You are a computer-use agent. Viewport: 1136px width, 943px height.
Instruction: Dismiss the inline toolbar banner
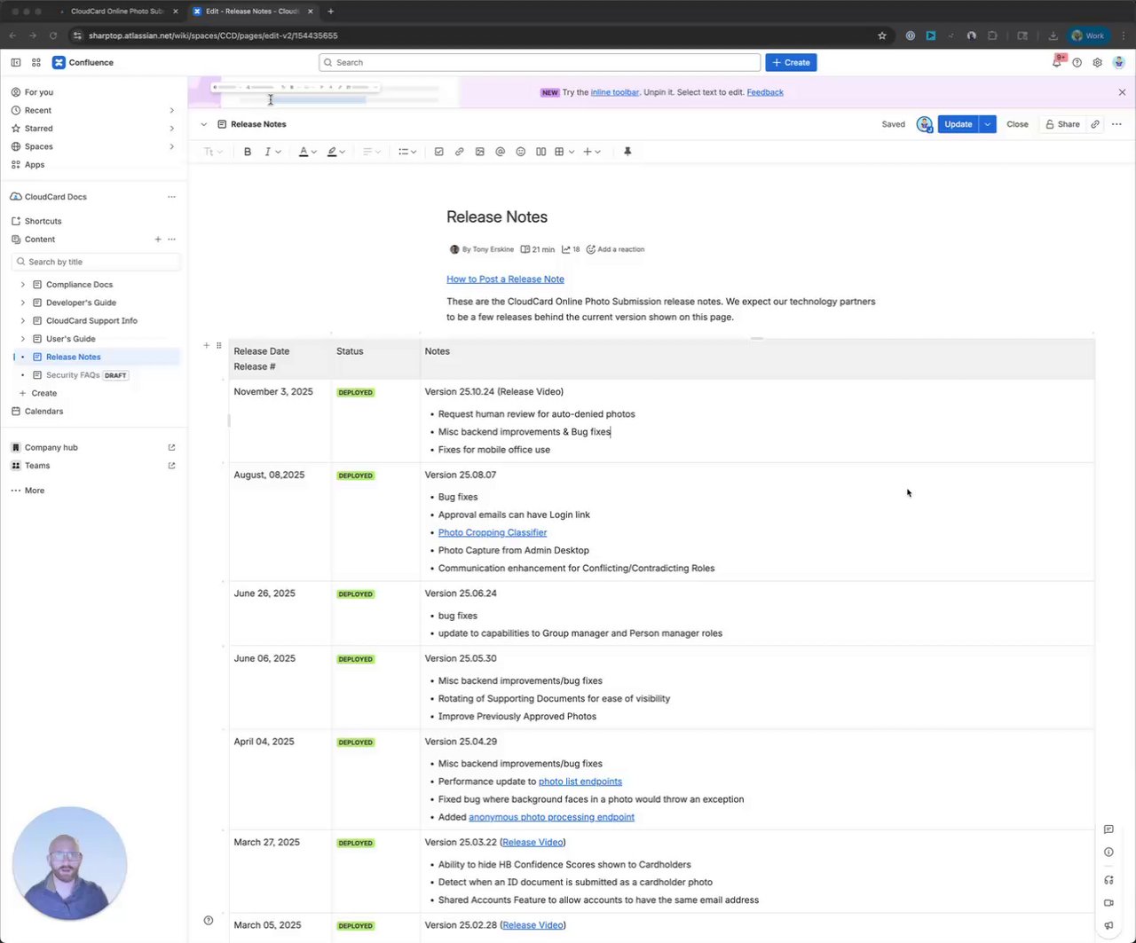(1122, 92)
